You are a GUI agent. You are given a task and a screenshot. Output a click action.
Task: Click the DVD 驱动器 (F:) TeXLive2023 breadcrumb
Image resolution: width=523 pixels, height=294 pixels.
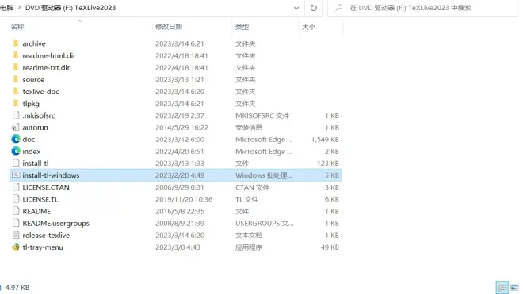pyautogui.click(x=71, y=8)
